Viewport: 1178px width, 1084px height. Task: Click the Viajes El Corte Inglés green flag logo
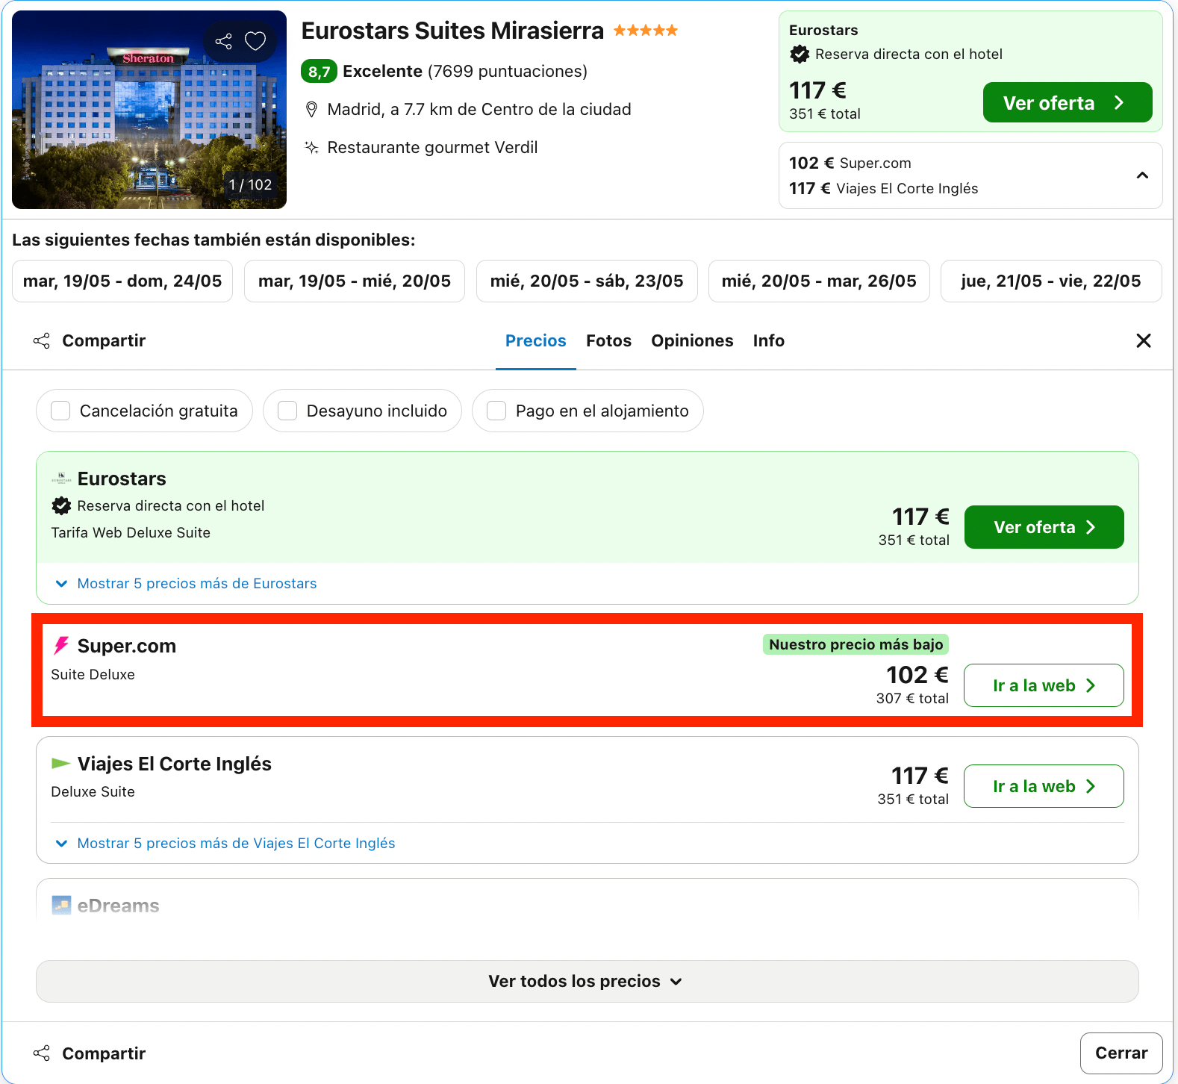pos(61,763)
